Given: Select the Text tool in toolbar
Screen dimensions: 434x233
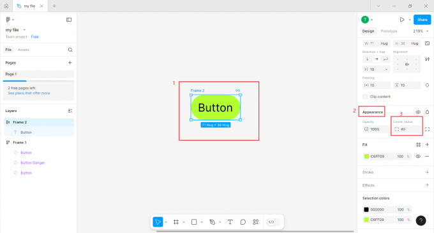Looking at the screenshot, I should pos(230,222).
